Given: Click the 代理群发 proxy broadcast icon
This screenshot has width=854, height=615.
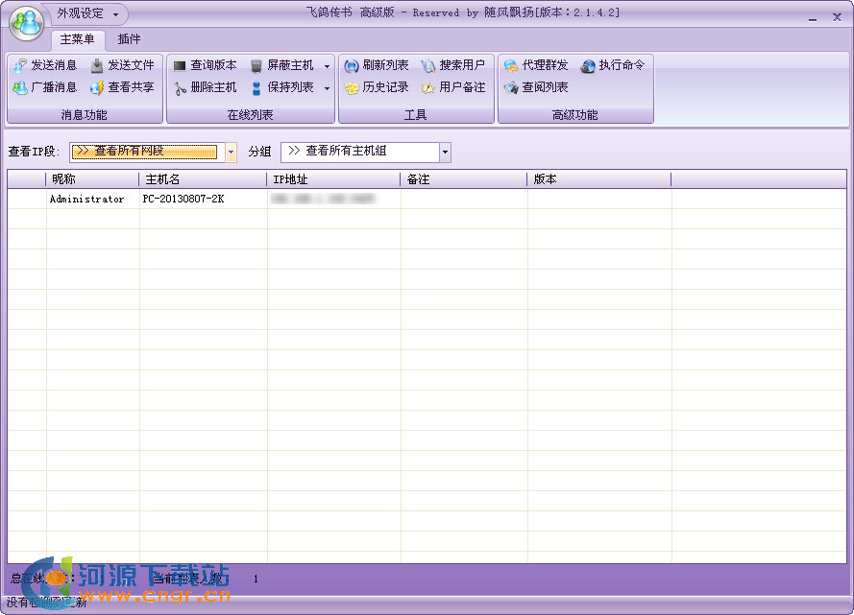Looking at the screenshot, I should pyautogui.click(x=535, y=65).
